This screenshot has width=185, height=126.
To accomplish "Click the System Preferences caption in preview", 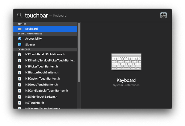I will pos(126,85).
